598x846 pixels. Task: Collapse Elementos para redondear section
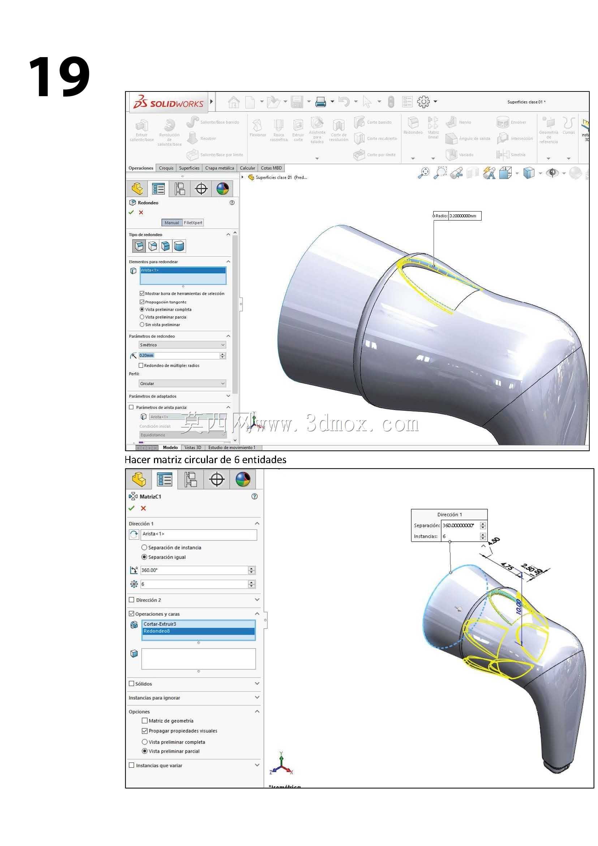point(228,261)
